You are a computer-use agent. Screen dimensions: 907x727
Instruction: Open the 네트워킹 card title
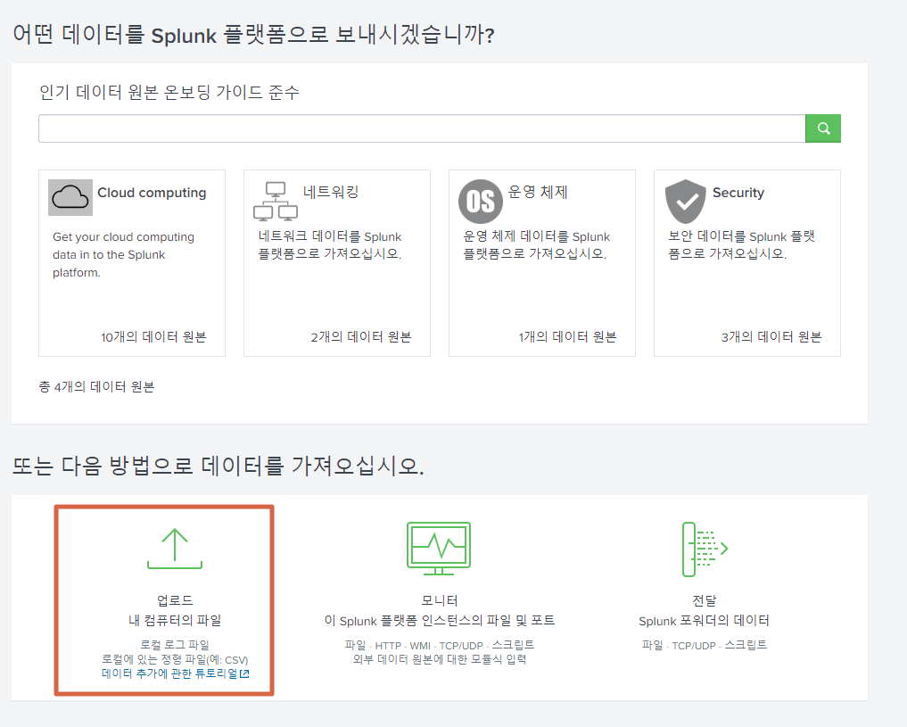point(331,192)
